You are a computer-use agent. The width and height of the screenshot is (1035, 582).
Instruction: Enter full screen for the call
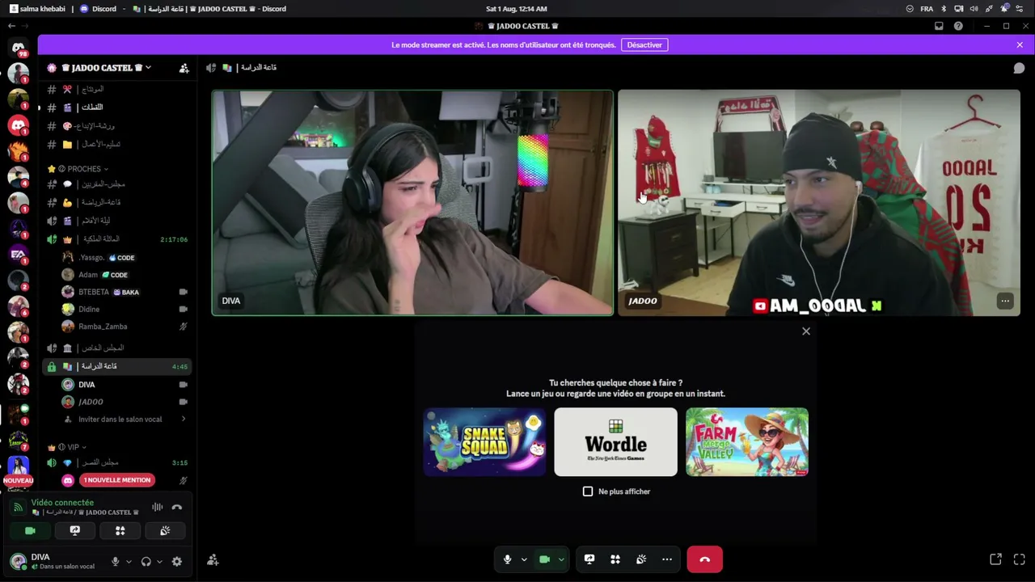pos(1019,559)
